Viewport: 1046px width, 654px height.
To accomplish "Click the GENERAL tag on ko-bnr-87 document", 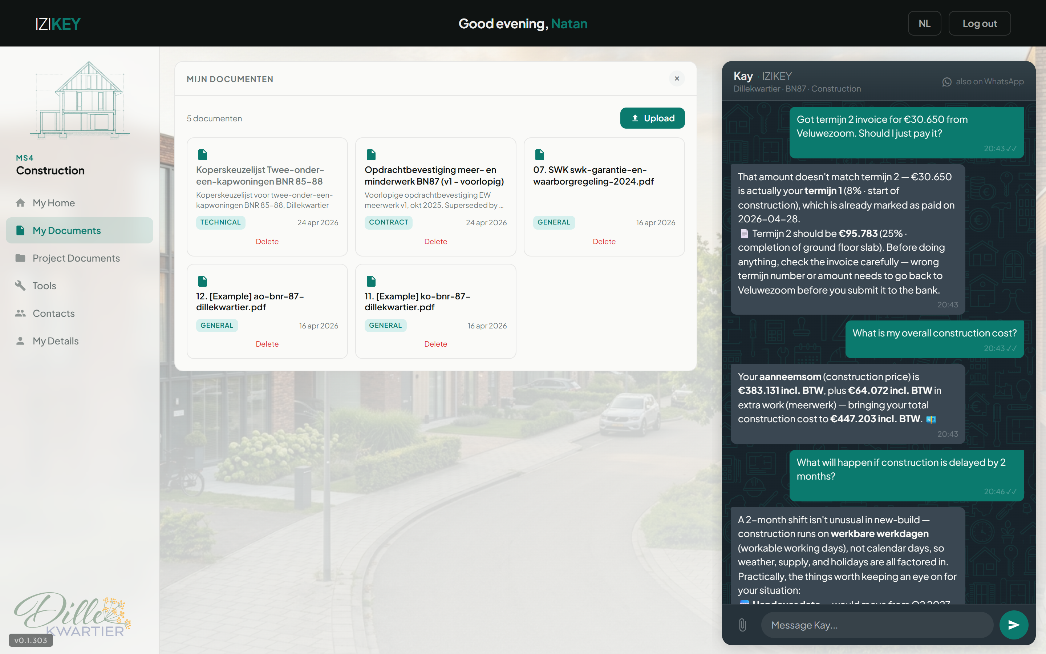I will click(385, 325).
